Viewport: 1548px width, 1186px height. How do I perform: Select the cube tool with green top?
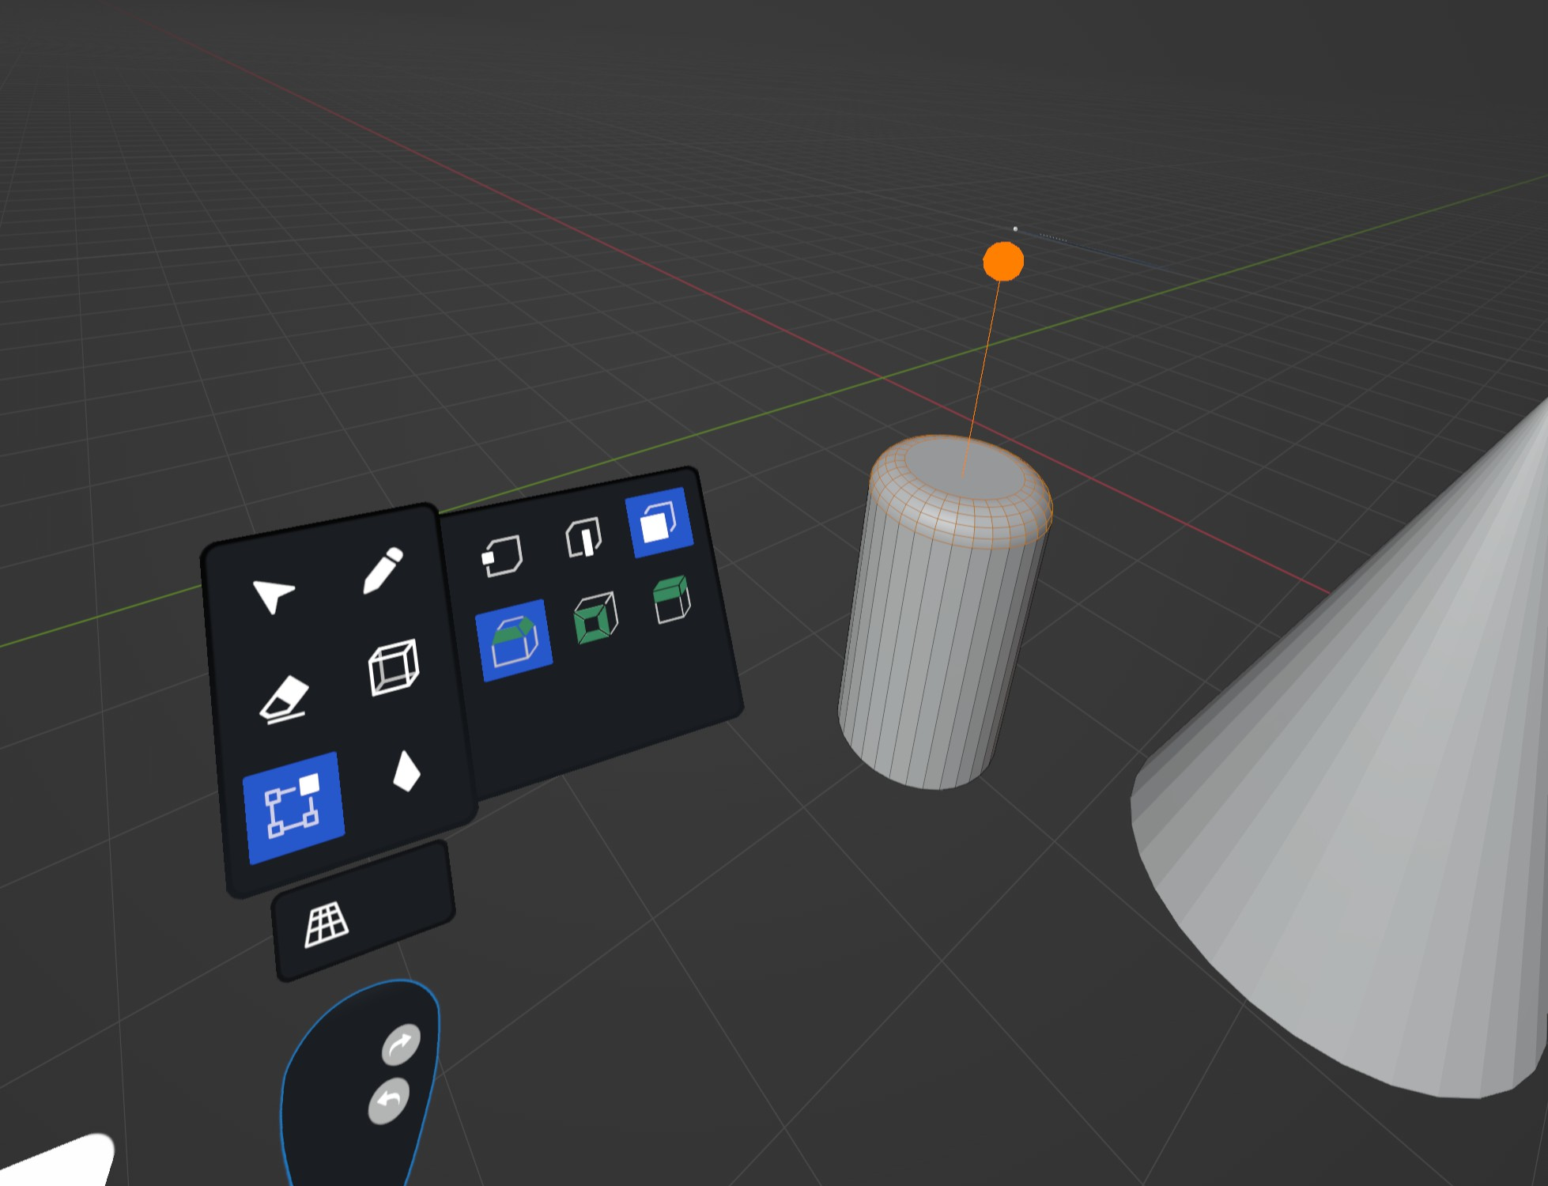(672, 599)
